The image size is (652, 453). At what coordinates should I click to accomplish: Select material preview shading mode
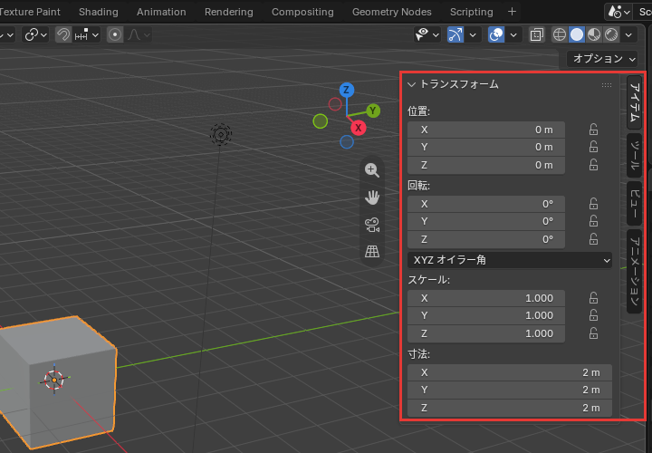tap(594, 34)
